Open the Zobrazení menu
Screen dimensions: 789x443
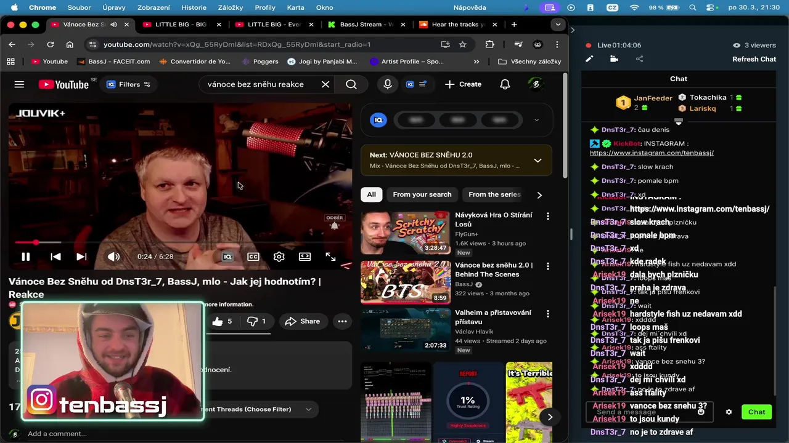153,7
